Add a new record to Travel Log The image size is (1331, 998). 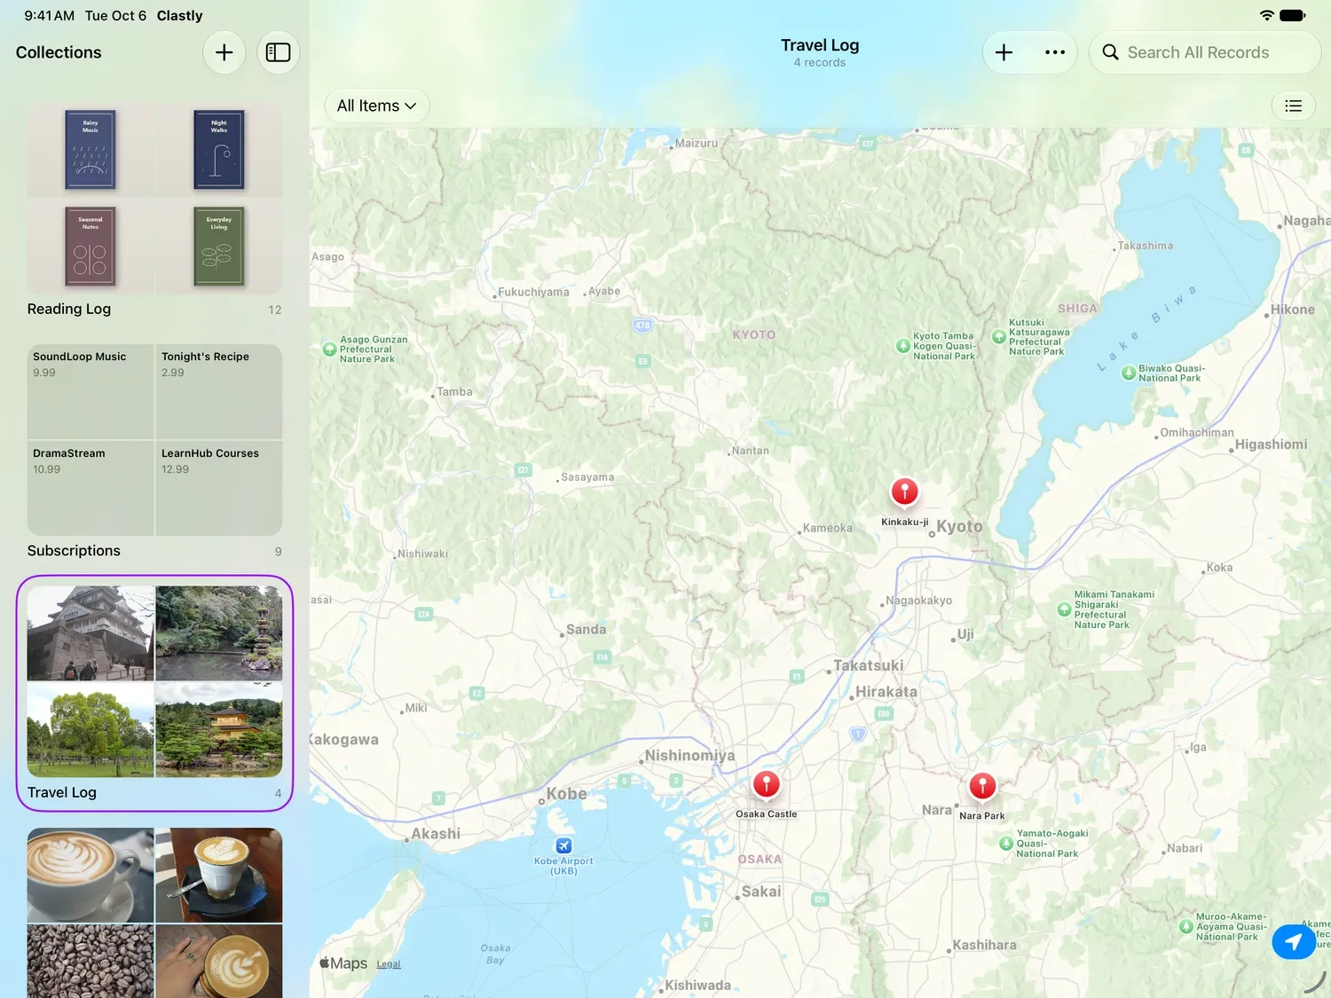pos(1004,52)
